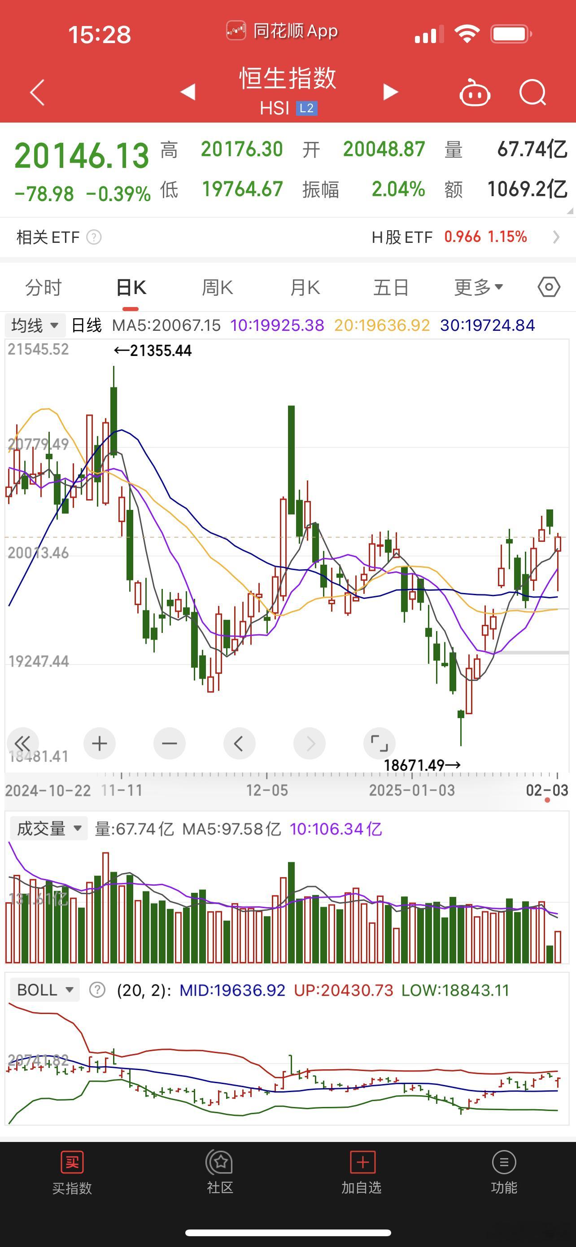Tap BOLL UP:20430.73 value
Screen dimensions: 576x1247
[344, 990]
